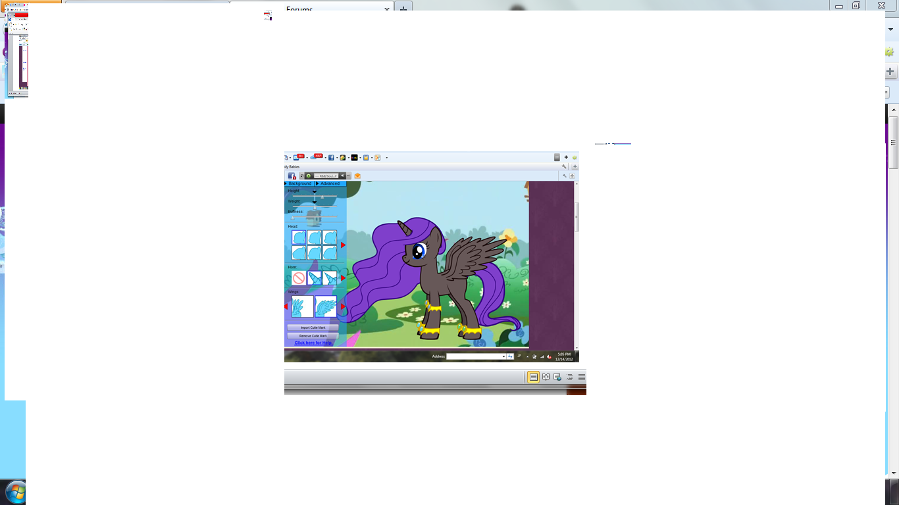Image resolution: width=899 pixels, height=505 pixels.
Task: Show more head shapes with red arrow
Action: 343,245
